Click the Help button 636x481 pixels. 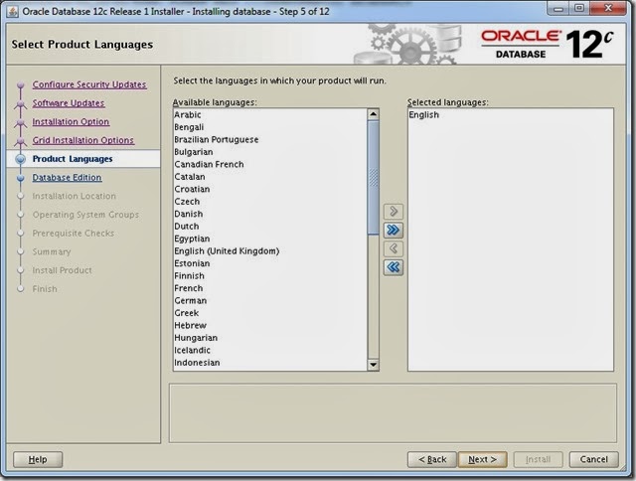tap(38, 459)
